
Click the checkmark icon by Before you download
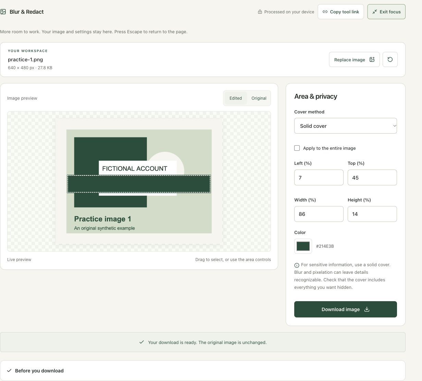coord(9,370)
